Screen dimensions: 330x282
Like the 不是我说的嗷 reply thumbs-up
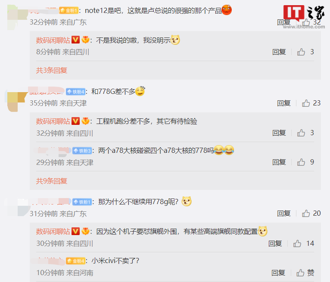click(x=301, y=52)
